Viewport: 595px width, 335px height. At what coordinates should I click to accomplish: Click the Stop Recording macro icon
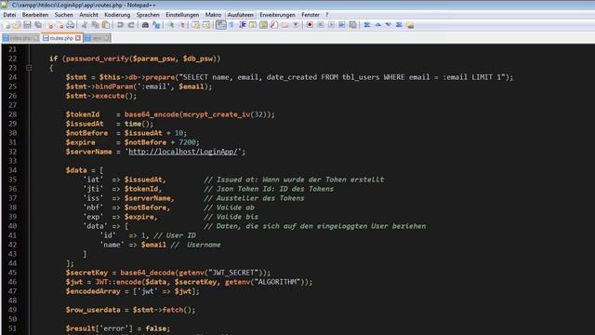click(320, 25)
